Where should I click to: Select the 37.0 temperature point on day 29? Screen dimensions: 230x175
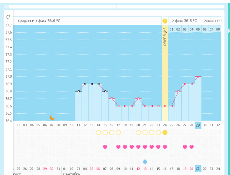click(198, 77)
